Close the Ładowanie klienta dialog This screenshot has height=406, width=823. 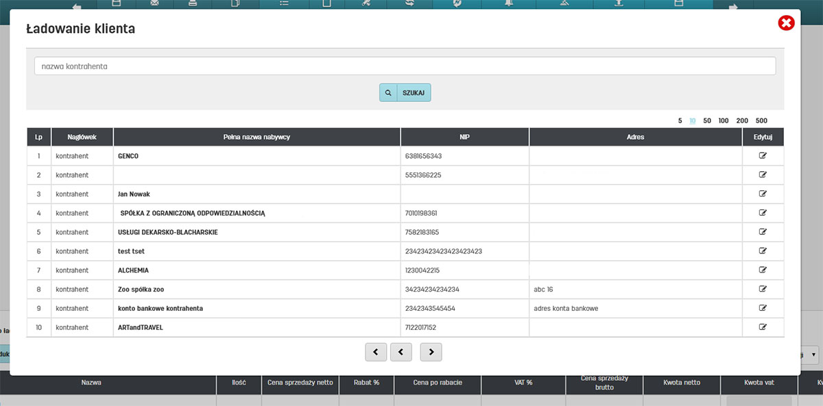click(786, 23)
